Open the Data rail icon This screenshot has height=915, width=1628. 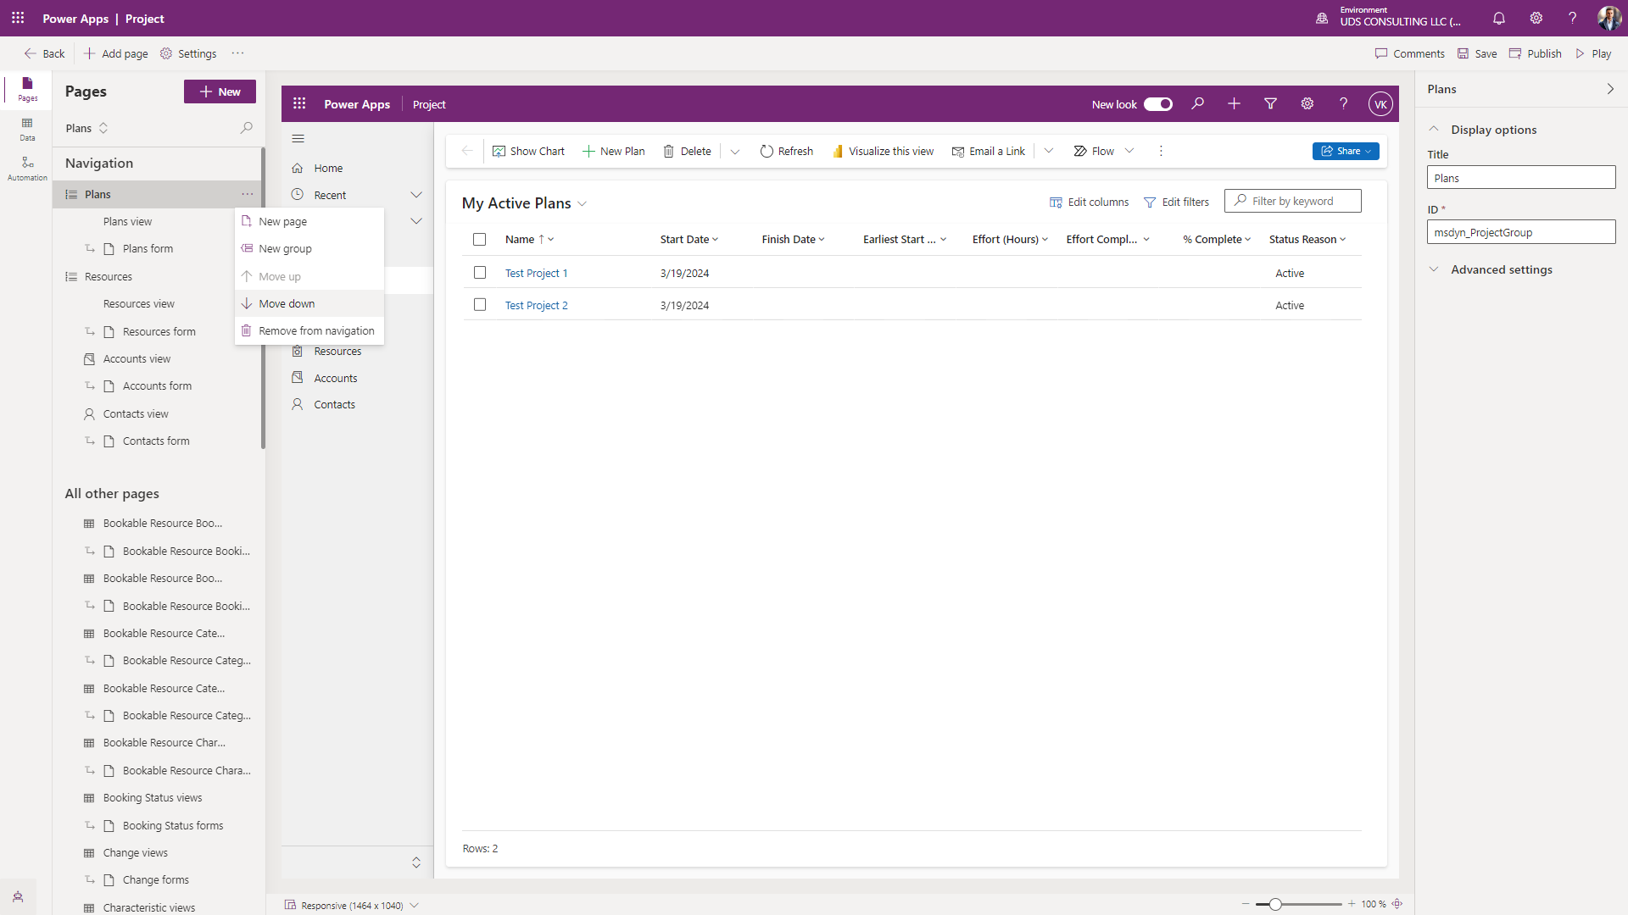[27, 129]
